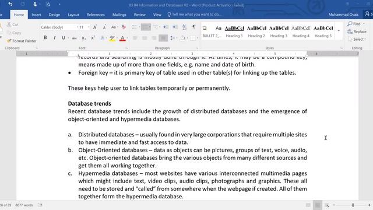Expand the Styles gallery
The image size is (373, 210).
pyautogui.click(x=339, y=31)
